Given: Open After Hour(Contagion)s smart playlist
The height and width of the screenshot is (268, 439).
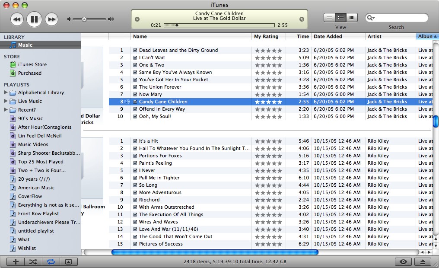Looking at the screenshot, I should [45, 127].
